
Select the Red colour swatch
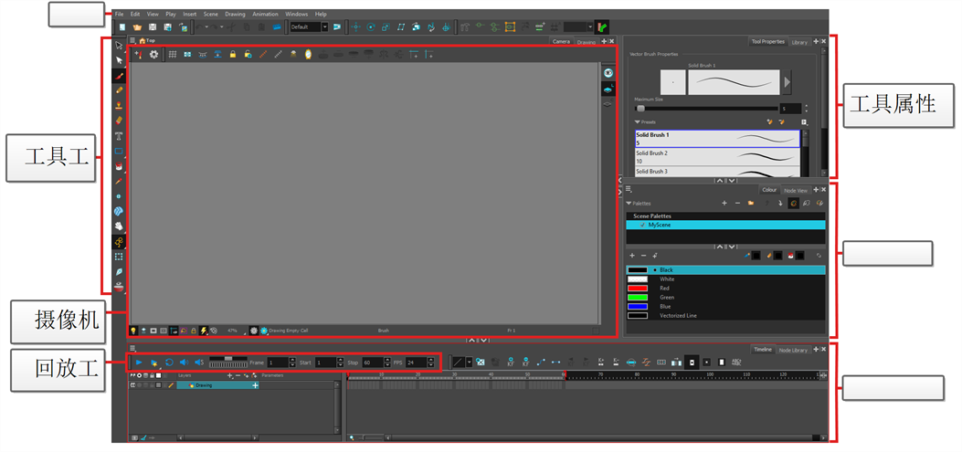pyautogui.click(x=638, y=288)
